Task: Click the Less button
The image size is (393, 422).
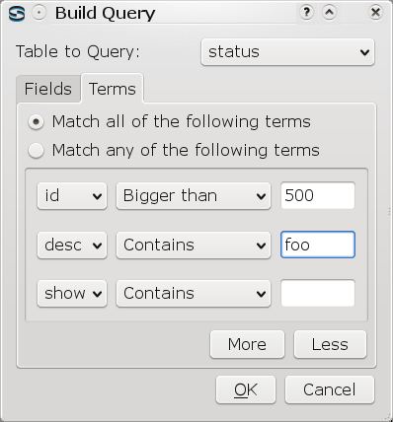Action: tap(330, 344)
